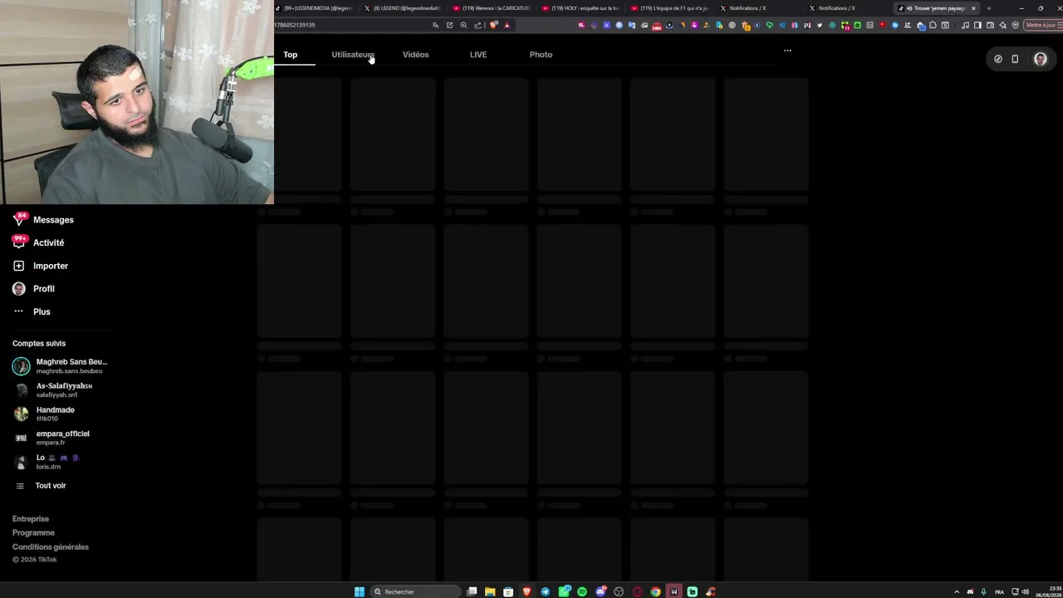The width and height of the screenshot is (1063, 598).
Task: Click the Mettre à jour browser button
Action: point(1041,25)
